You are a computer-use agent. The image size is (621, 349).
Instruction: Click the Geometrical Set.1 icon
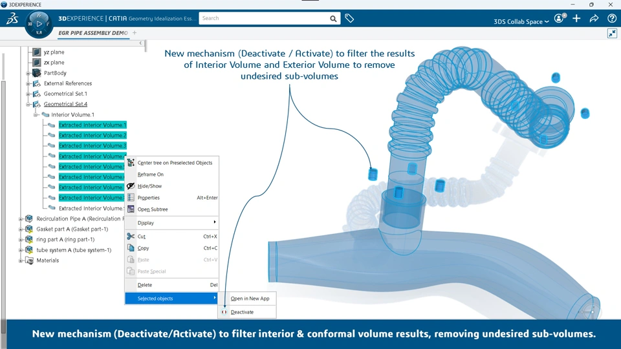[36, 93]
